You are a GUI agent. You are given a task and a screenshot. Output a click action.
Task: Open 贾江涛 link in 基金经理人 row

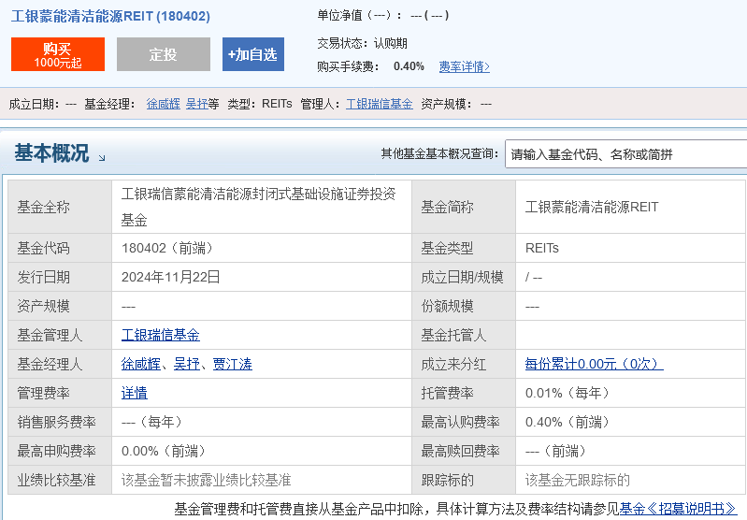click(x=233, y=364)
